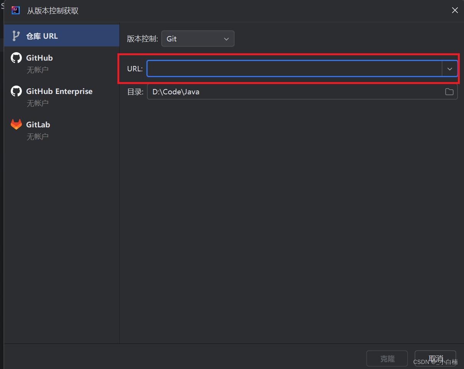Click the branch icon beside 仓库 URL
The image size is (464, 369).
tap(16, 36)
